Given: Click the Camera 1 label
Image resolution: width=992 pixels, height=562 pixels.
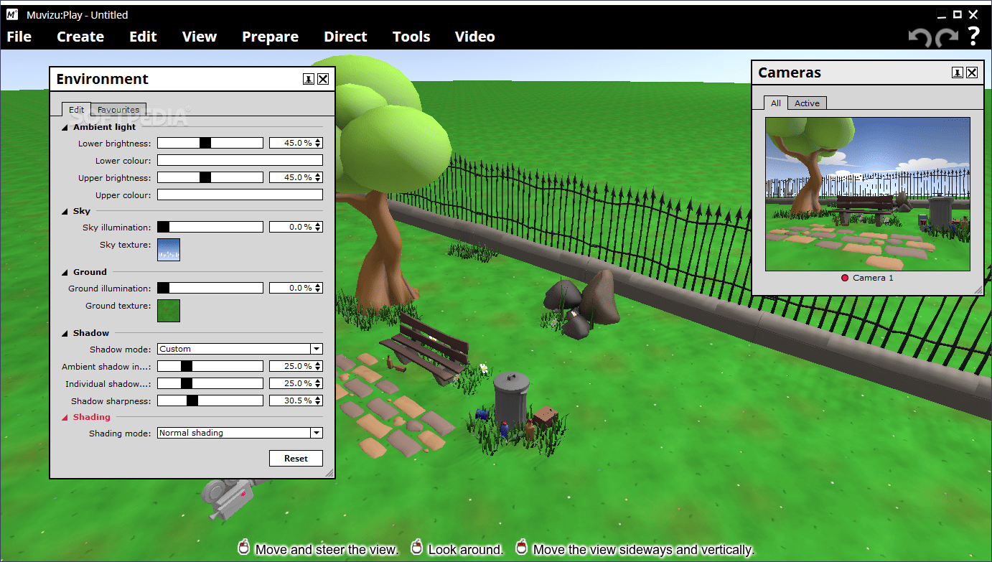Looking at the screenshot, I should point(873,278).
